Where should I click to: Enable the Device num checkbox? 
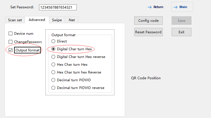pos(11,34)
